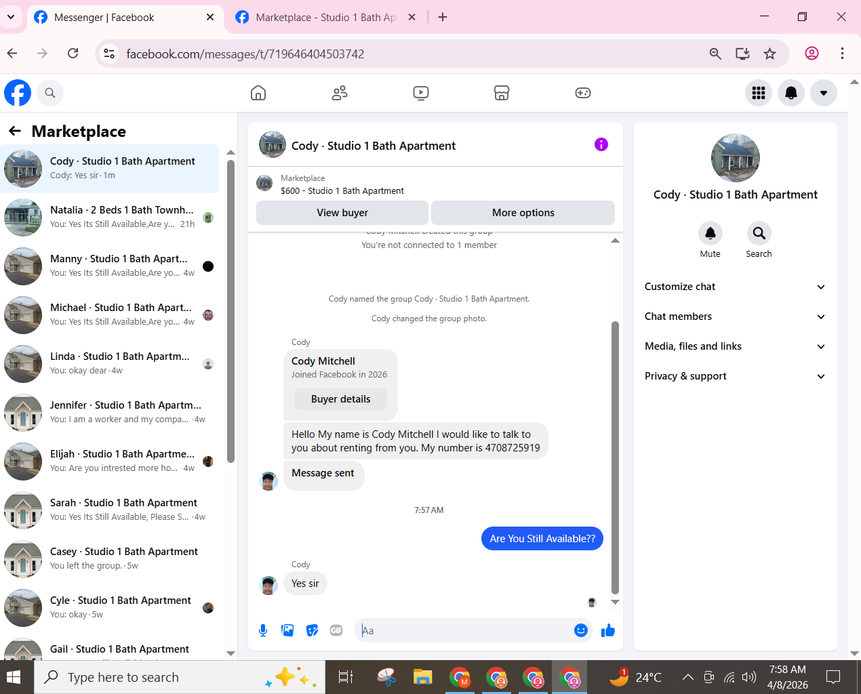Open the Facebook search magnifier
861x694 pixels.
click(50, 93)
